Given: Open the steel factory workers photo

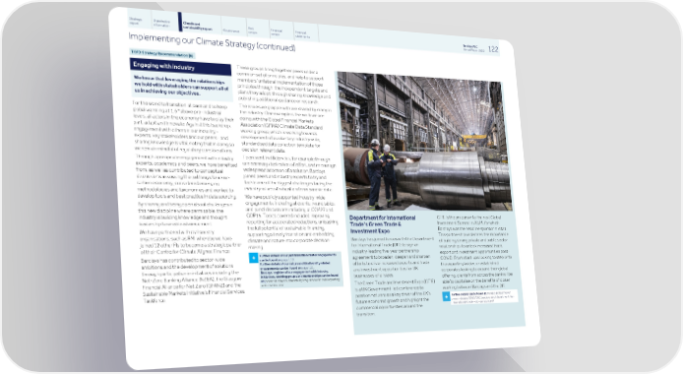Looking at the screenshot, I should tap(424, 142).
